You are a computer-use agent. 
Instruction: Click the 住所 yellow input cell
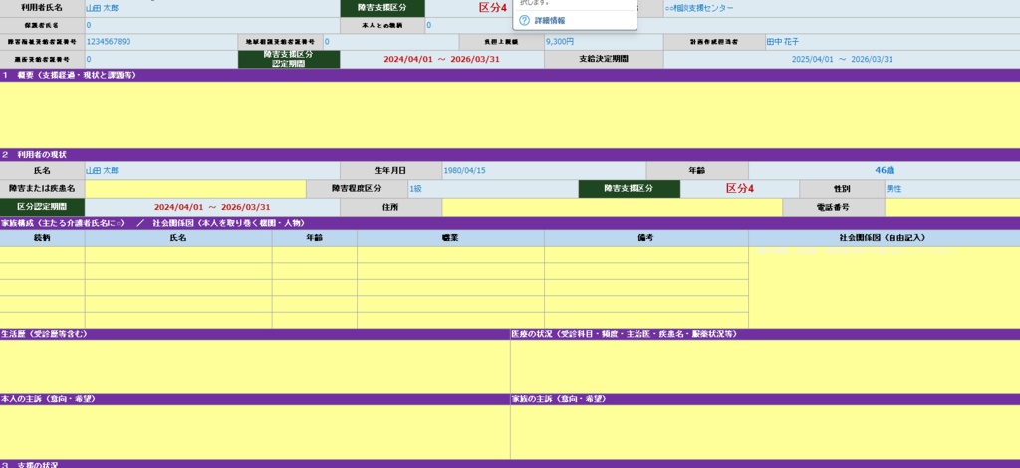tap(613, 208)
